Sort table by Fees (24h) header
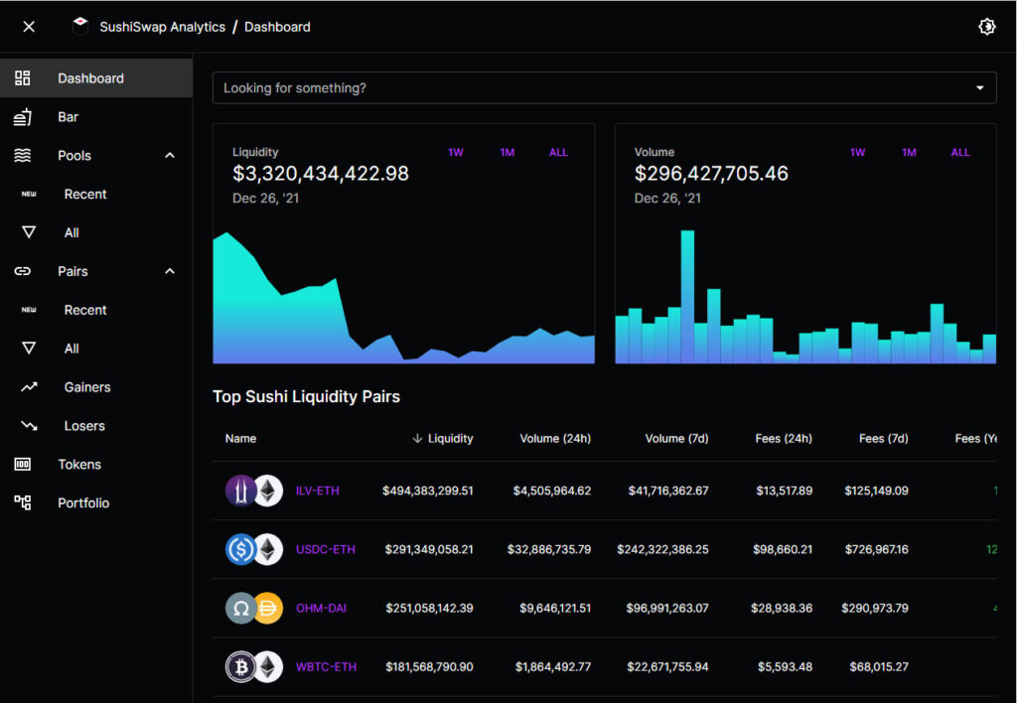This screenshot has width=1017, height=703. tap(784, 439)
